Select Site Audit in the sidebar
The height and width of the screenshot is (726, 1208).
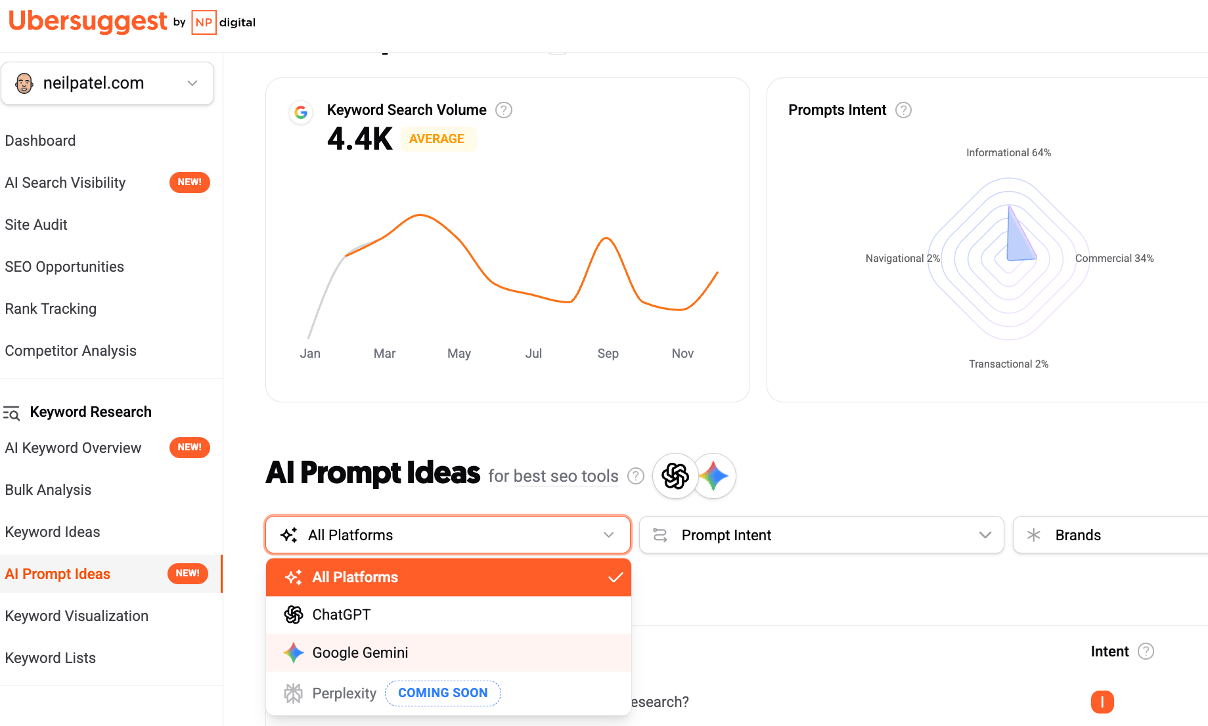pyautogui.click(x=36, y=224)
